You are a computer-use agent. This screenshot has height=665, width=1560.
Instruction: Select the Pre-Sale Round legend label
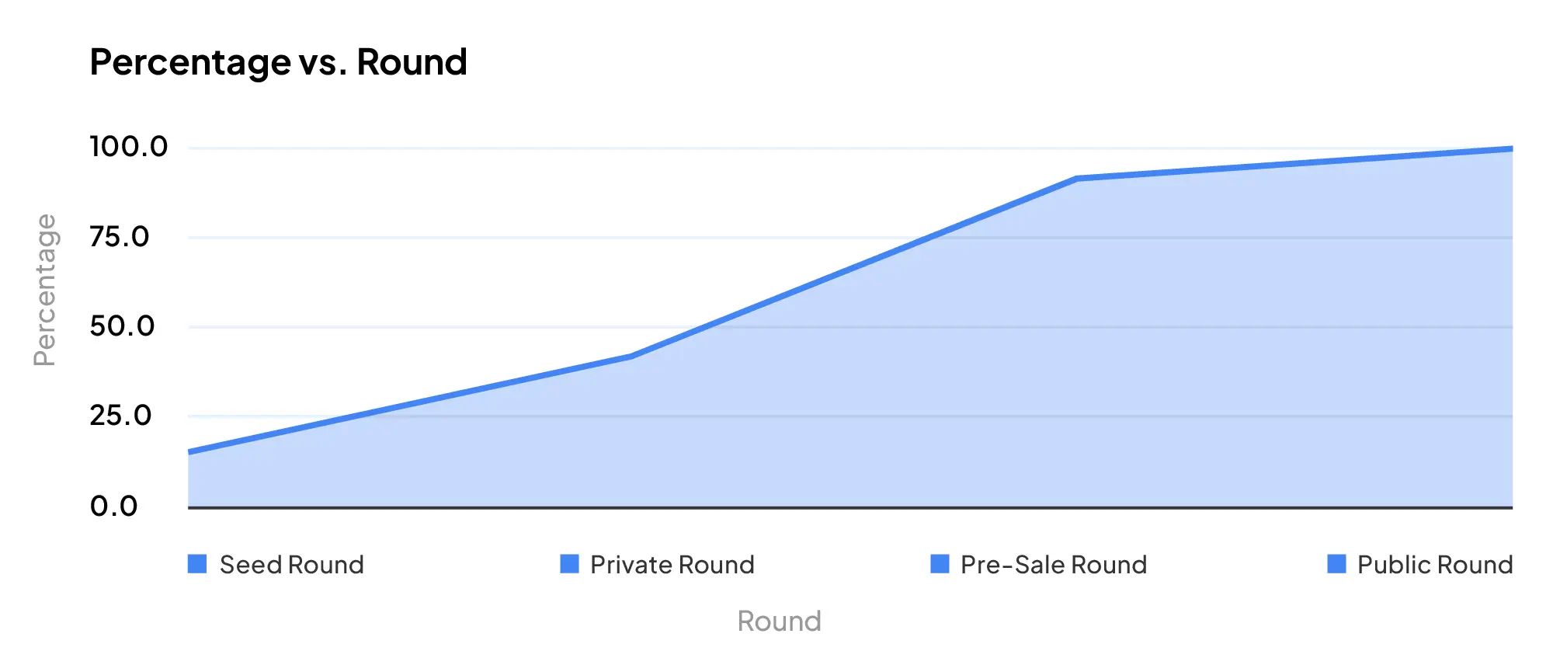(x=1053, y=565)
